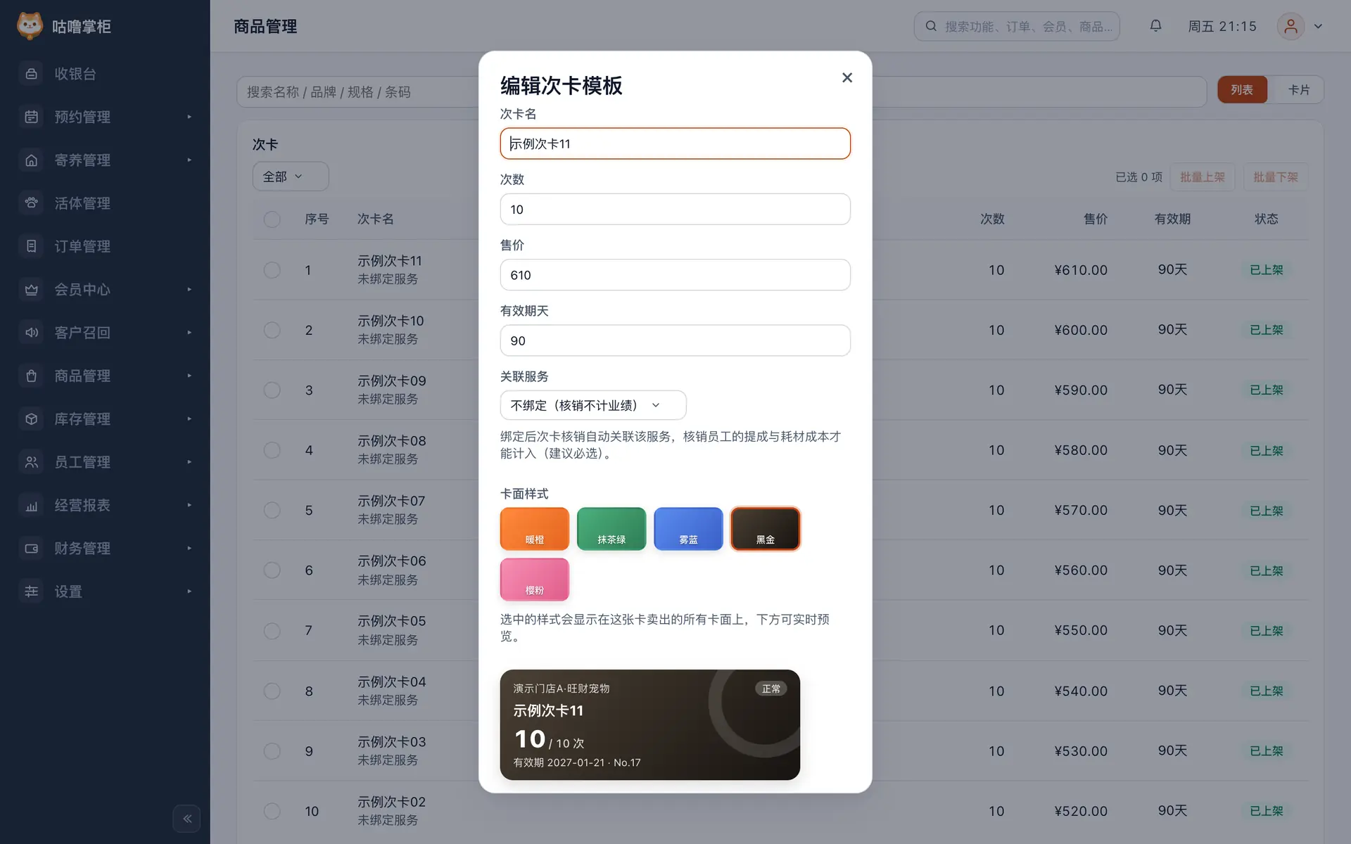Viewport: 1351px width, 844px height.
Task: Expand the 预约管理 submenu arrow
Action: pos(189,117)
